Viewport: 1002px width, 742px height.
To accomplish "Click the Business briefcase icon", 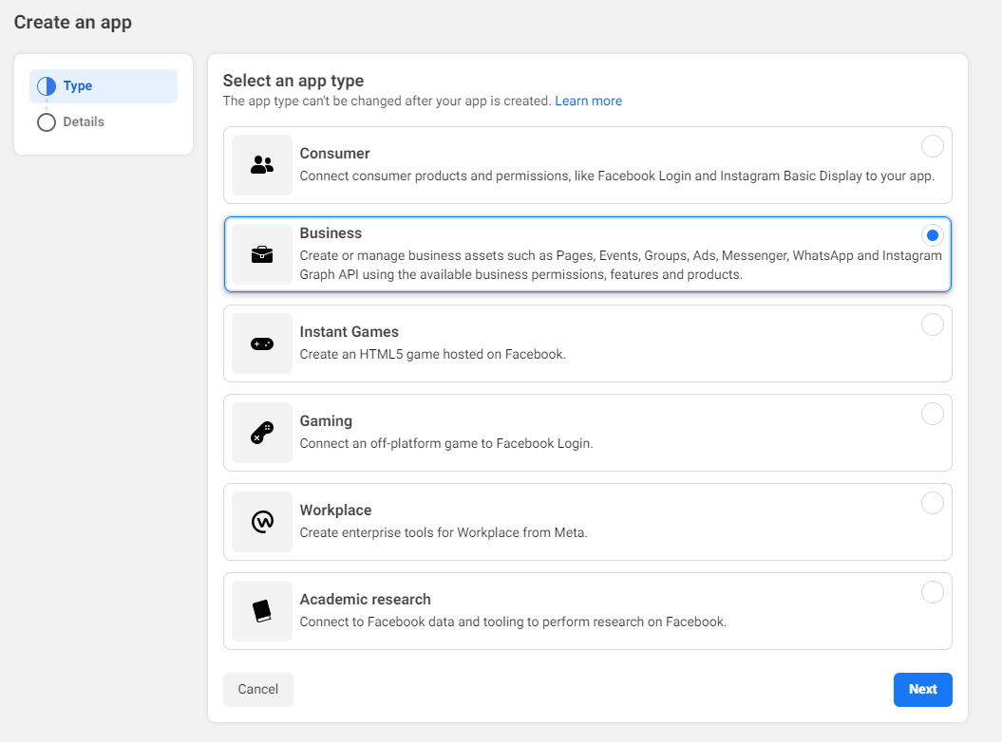I will tap(262, 255).
